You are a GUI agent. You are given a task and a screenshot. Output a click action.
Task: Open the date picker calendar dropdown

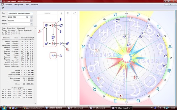coord(28,17)
